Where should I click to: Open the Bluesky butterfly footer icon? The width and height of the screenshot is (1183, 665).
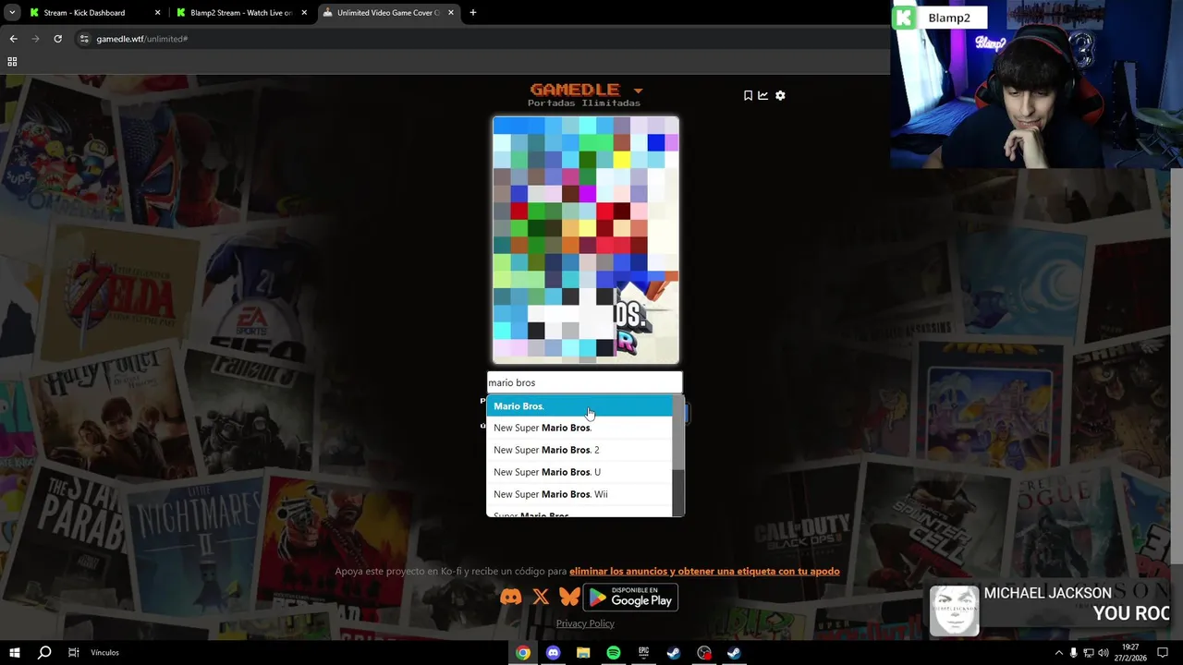[569, 598]
